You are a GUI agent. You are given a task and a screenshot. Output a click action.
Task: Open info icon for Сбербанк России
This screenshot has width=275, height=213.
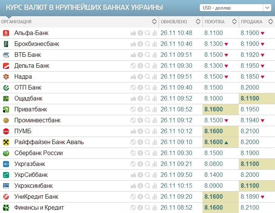point(140,153)
